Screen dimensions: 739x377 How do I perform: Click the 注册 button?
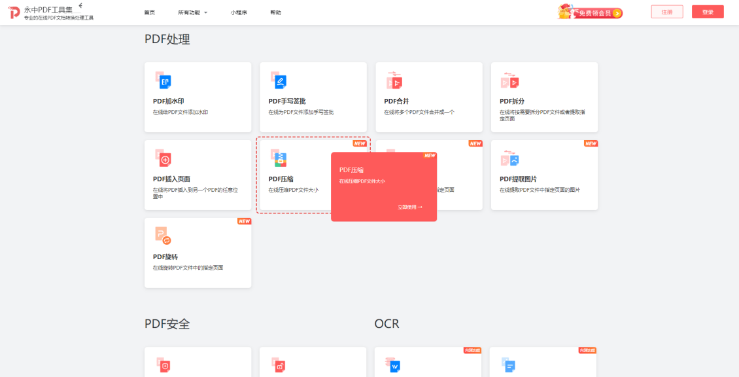[667, 12]
